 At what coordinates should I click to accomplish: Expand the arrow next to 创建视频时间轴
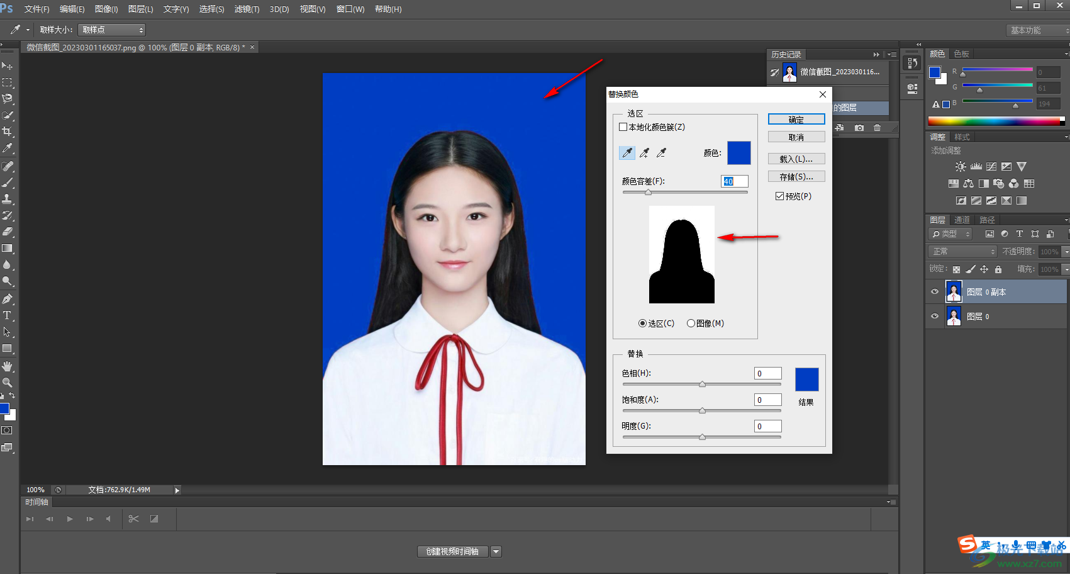[496, 552]
